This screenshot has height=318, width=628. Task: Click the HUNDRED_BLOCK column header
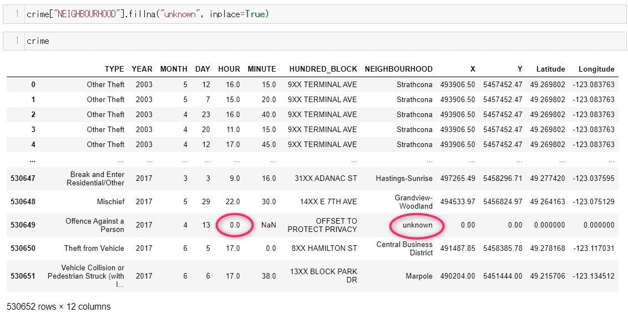click(x=323, y=69)
